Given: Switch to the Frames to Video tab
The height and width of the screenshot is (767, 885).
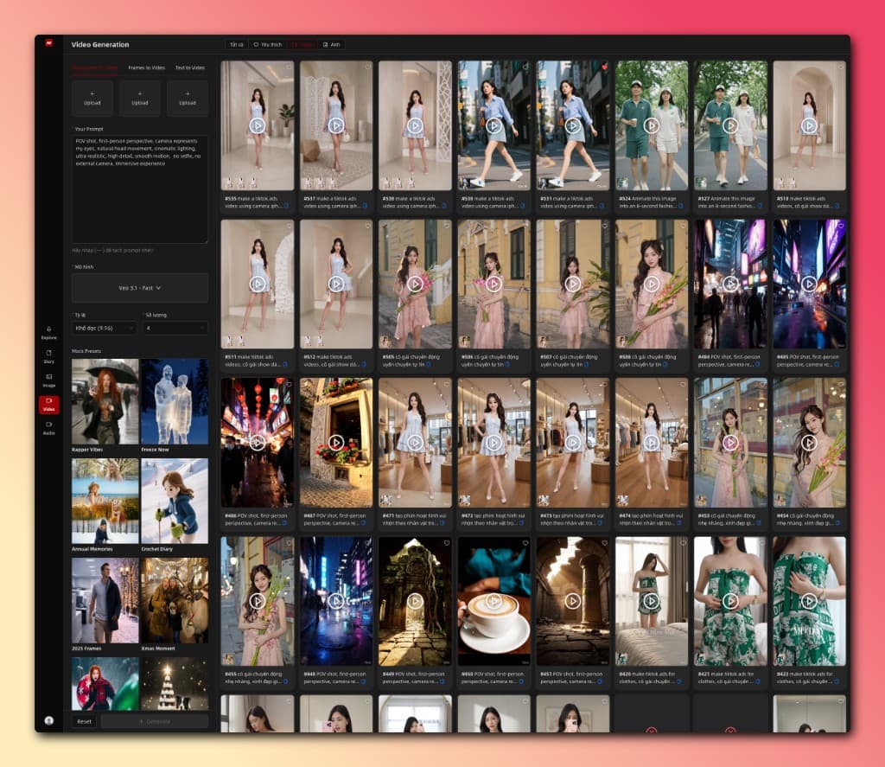Looking at the screenshot, I should [x=146, y=67].
